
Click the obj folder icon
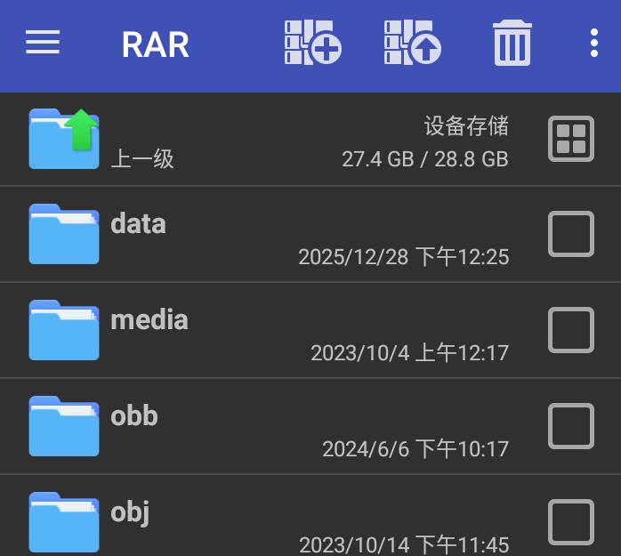[x=64, y=522]
